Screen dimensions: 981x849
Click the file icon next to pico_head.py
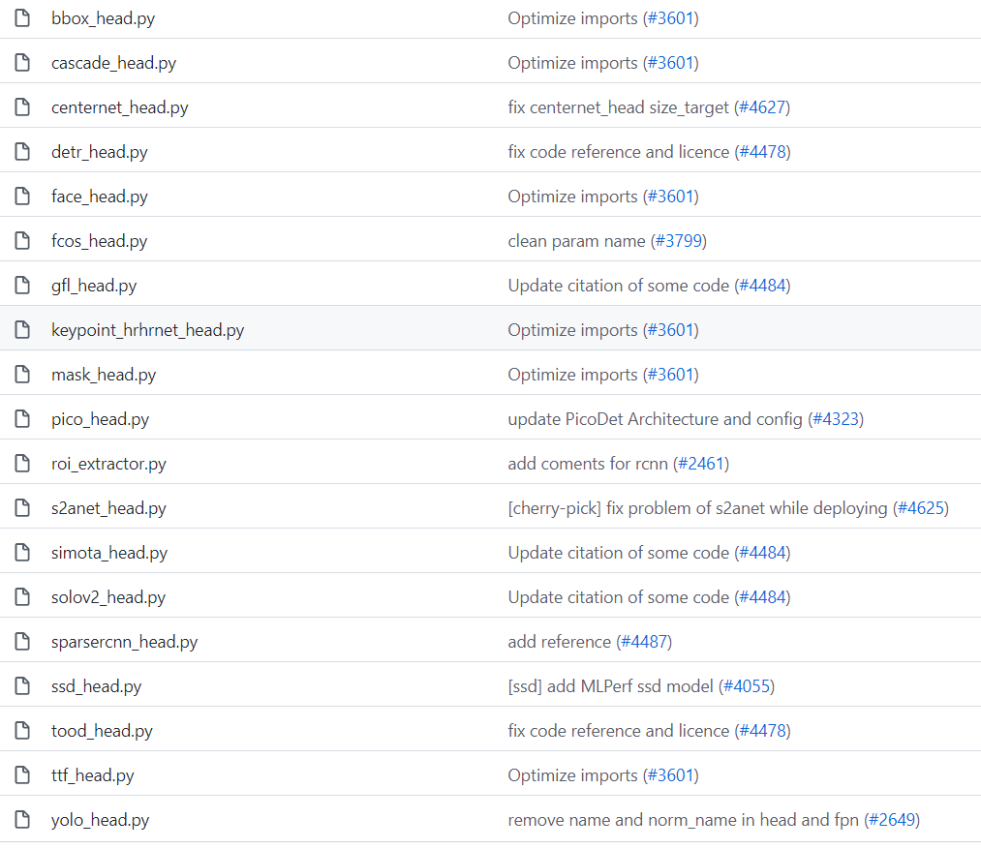tap(22, 418)
